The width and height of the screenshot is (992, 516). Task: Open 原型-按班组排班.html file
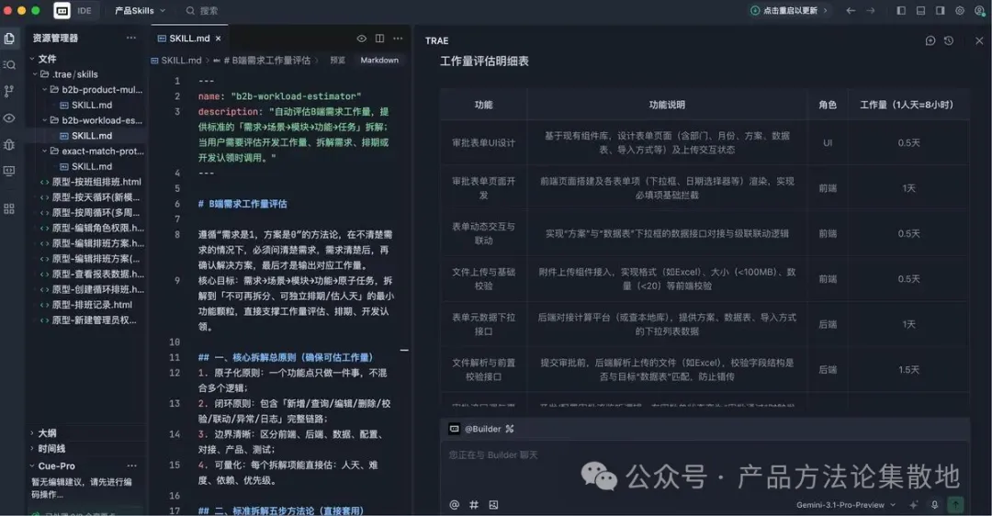pos(96,182)
